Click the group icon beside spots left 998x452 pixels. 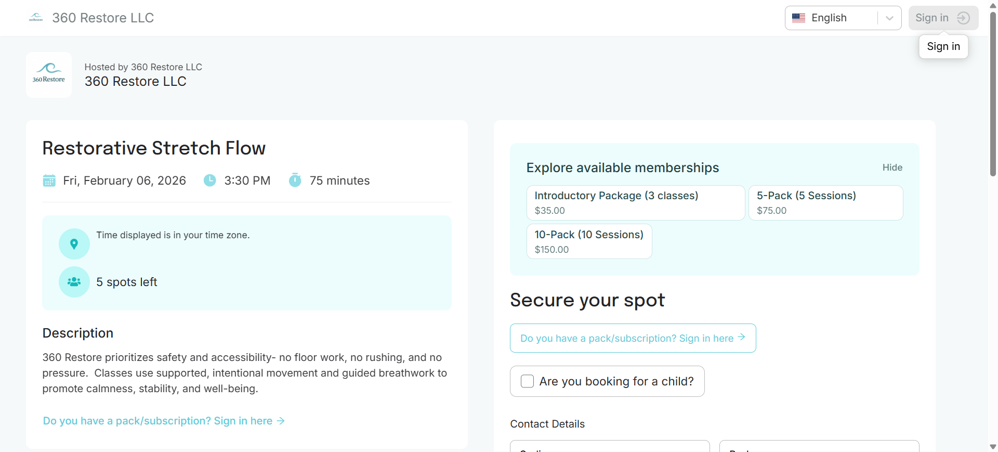(x=74, y=282)
